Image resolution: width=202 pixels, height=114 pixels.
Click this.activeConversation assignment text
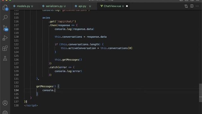tap(97, 48)
